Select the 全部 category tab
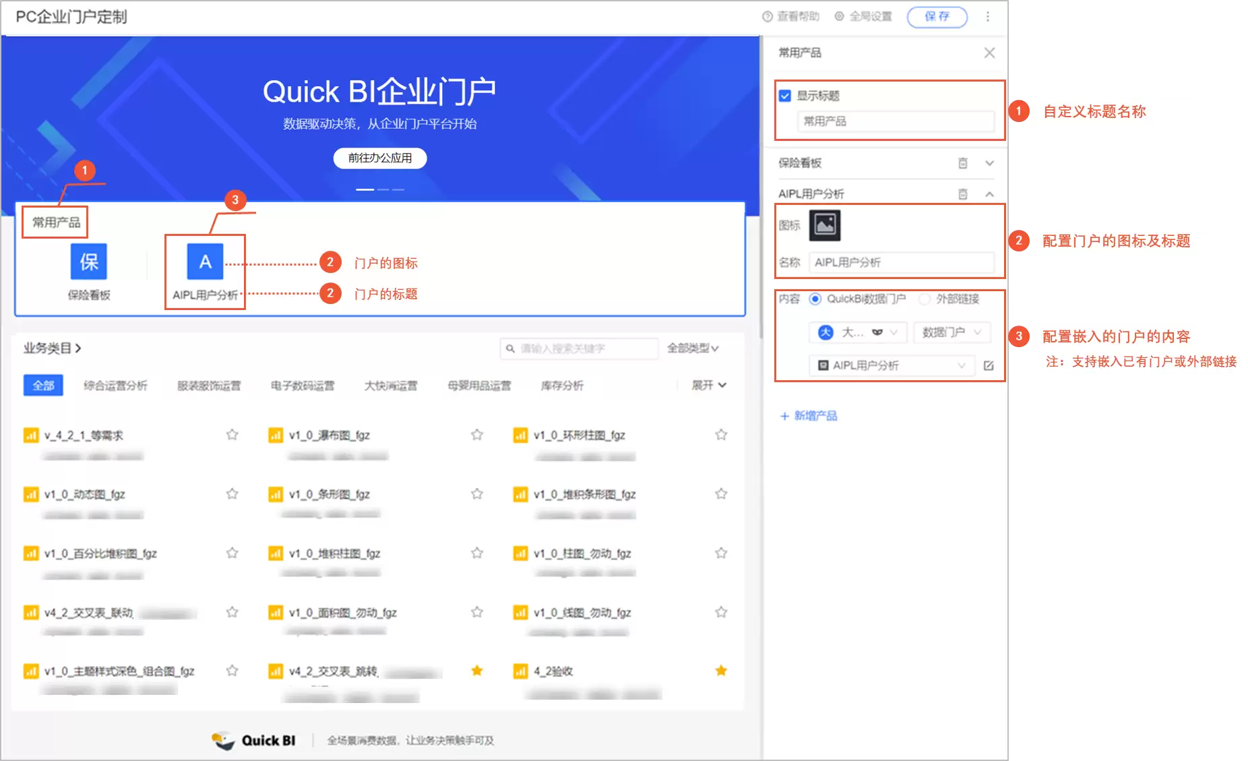This screenshot has height=761, width=1248. point(43,386)
